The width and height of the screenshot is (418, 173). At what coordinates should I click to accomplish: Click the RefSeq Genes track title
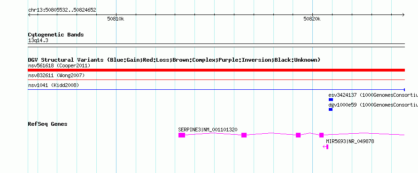[x=48, y=124]
